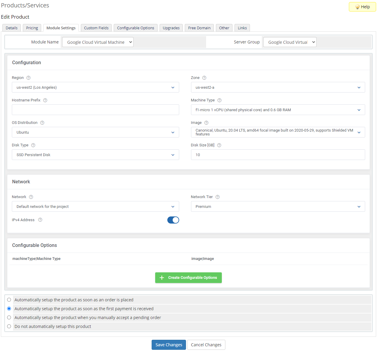Click inside the Hostname Prefix field
Screen dimensions: 377x351
coord(95,110)
